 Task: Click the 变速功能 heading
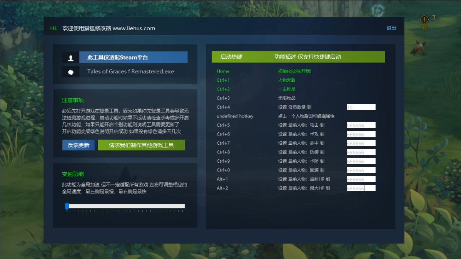tap(73, 174)
